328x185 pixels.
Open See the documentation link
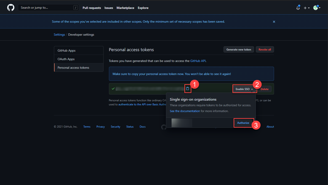click(x=185, y=111)
